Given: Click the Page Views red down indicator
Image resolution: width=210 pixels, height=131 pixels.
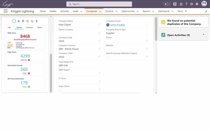Looking at the screenshot, I should pos(29,60).
